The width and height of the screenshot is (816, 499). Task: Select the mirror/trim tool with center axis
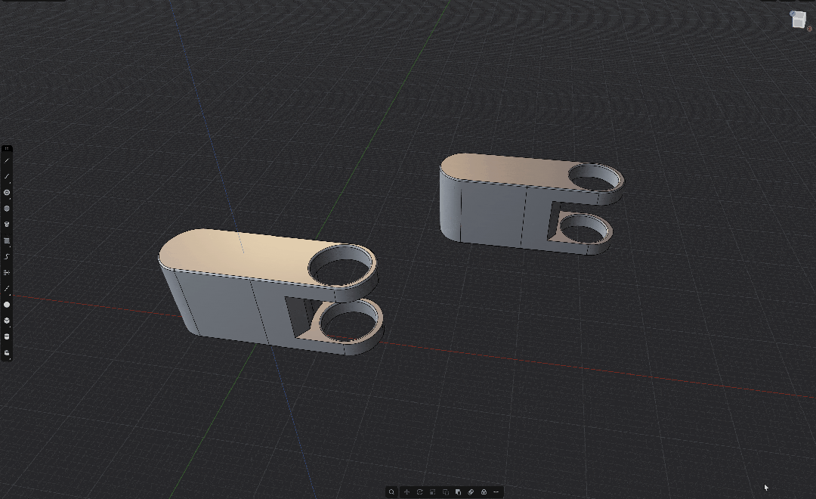point(7,272)
